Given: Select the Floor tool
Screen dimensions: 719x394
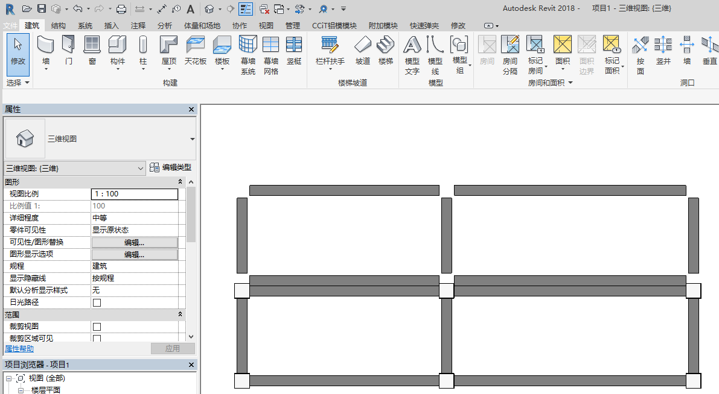Looking at the screenshot, I should tap(222, 52).
